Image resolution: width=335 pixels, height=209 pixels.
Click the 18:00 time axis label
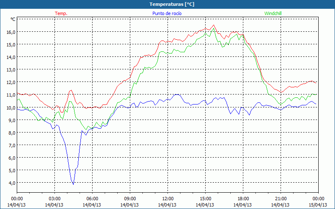pos(243,199)
